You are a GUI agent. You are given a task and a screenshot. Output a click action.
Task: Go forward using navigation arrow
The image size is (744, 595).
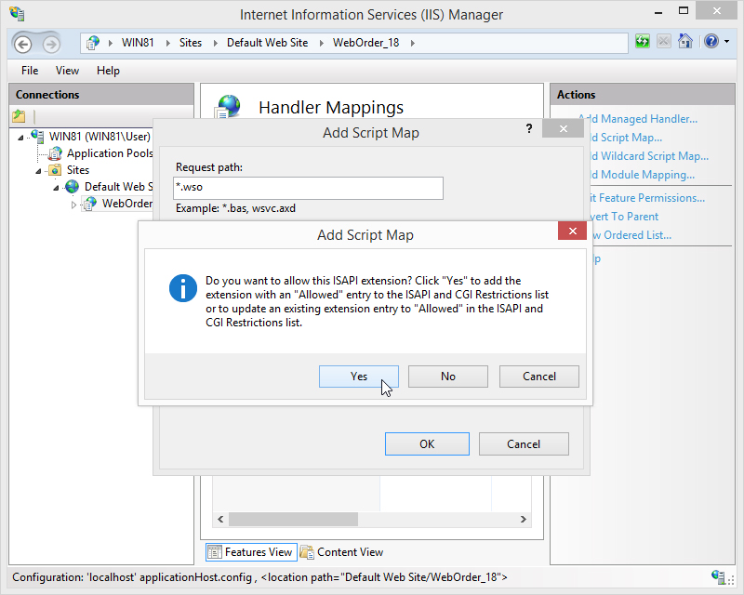51,44
